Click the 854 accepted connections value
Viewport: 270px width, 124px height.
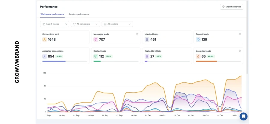point(51,56)
